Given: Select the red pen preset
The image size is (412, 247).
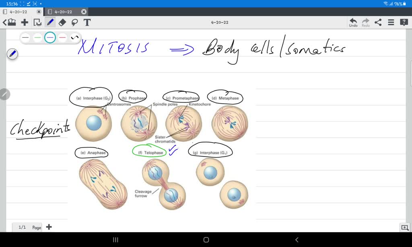Looking at the screenshot, I should pyautogui.click(x=62, y=37).
